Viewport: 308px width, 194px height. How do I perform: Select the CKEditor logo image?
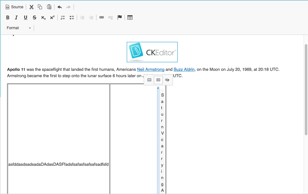point(152,52)
